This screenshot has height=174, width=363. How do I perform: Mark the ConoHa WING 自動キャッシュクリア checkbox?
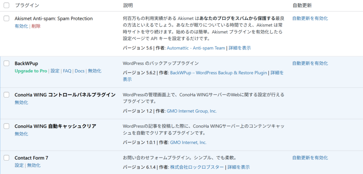(6, 126)
